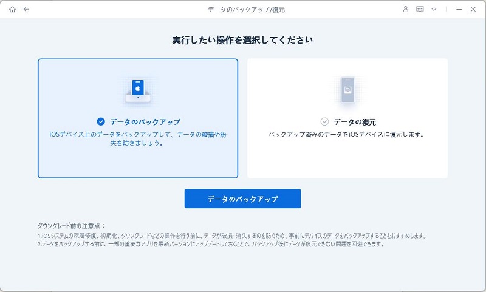Click the back arrow icon
486x292 pixels.
(x=26, y=9)
